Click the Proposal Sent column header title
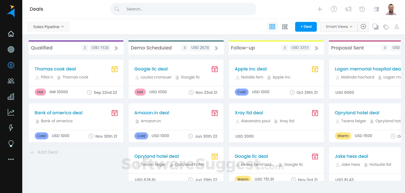This screenshot has height=193, width=405. click(347, 48)
